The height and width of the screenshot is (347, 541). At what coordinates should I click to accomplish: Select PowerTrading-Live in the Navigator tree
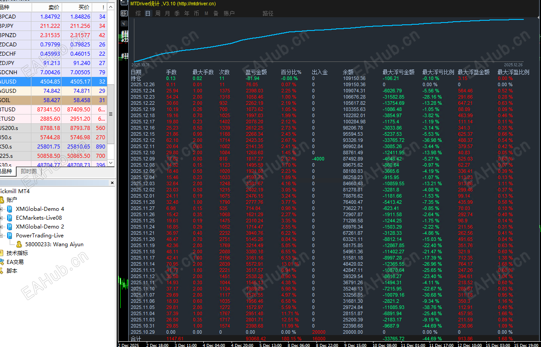(x=40, y=236)
